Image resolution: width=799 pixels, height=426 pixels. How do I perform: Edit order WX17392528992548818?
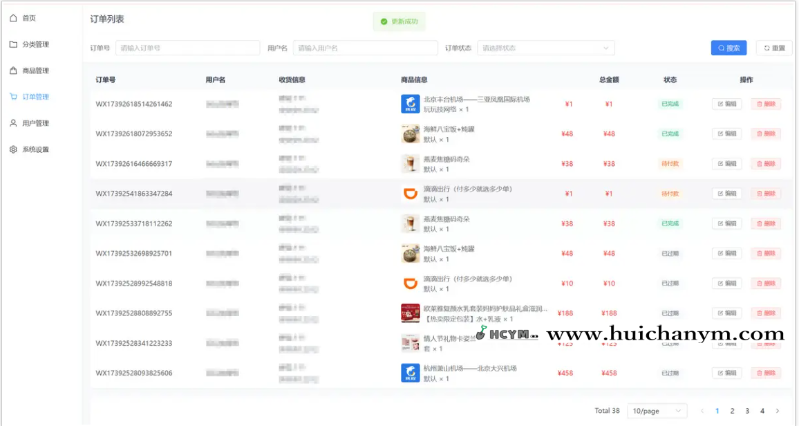(x=726, y=284)
